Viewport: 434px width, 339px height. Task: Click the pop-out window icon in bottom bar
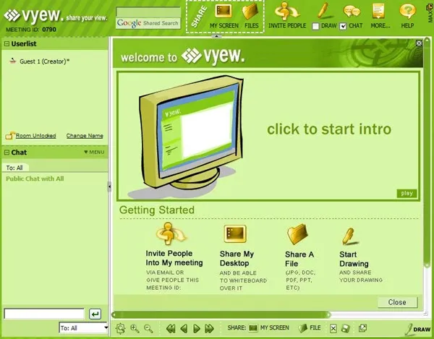(362, 328)
